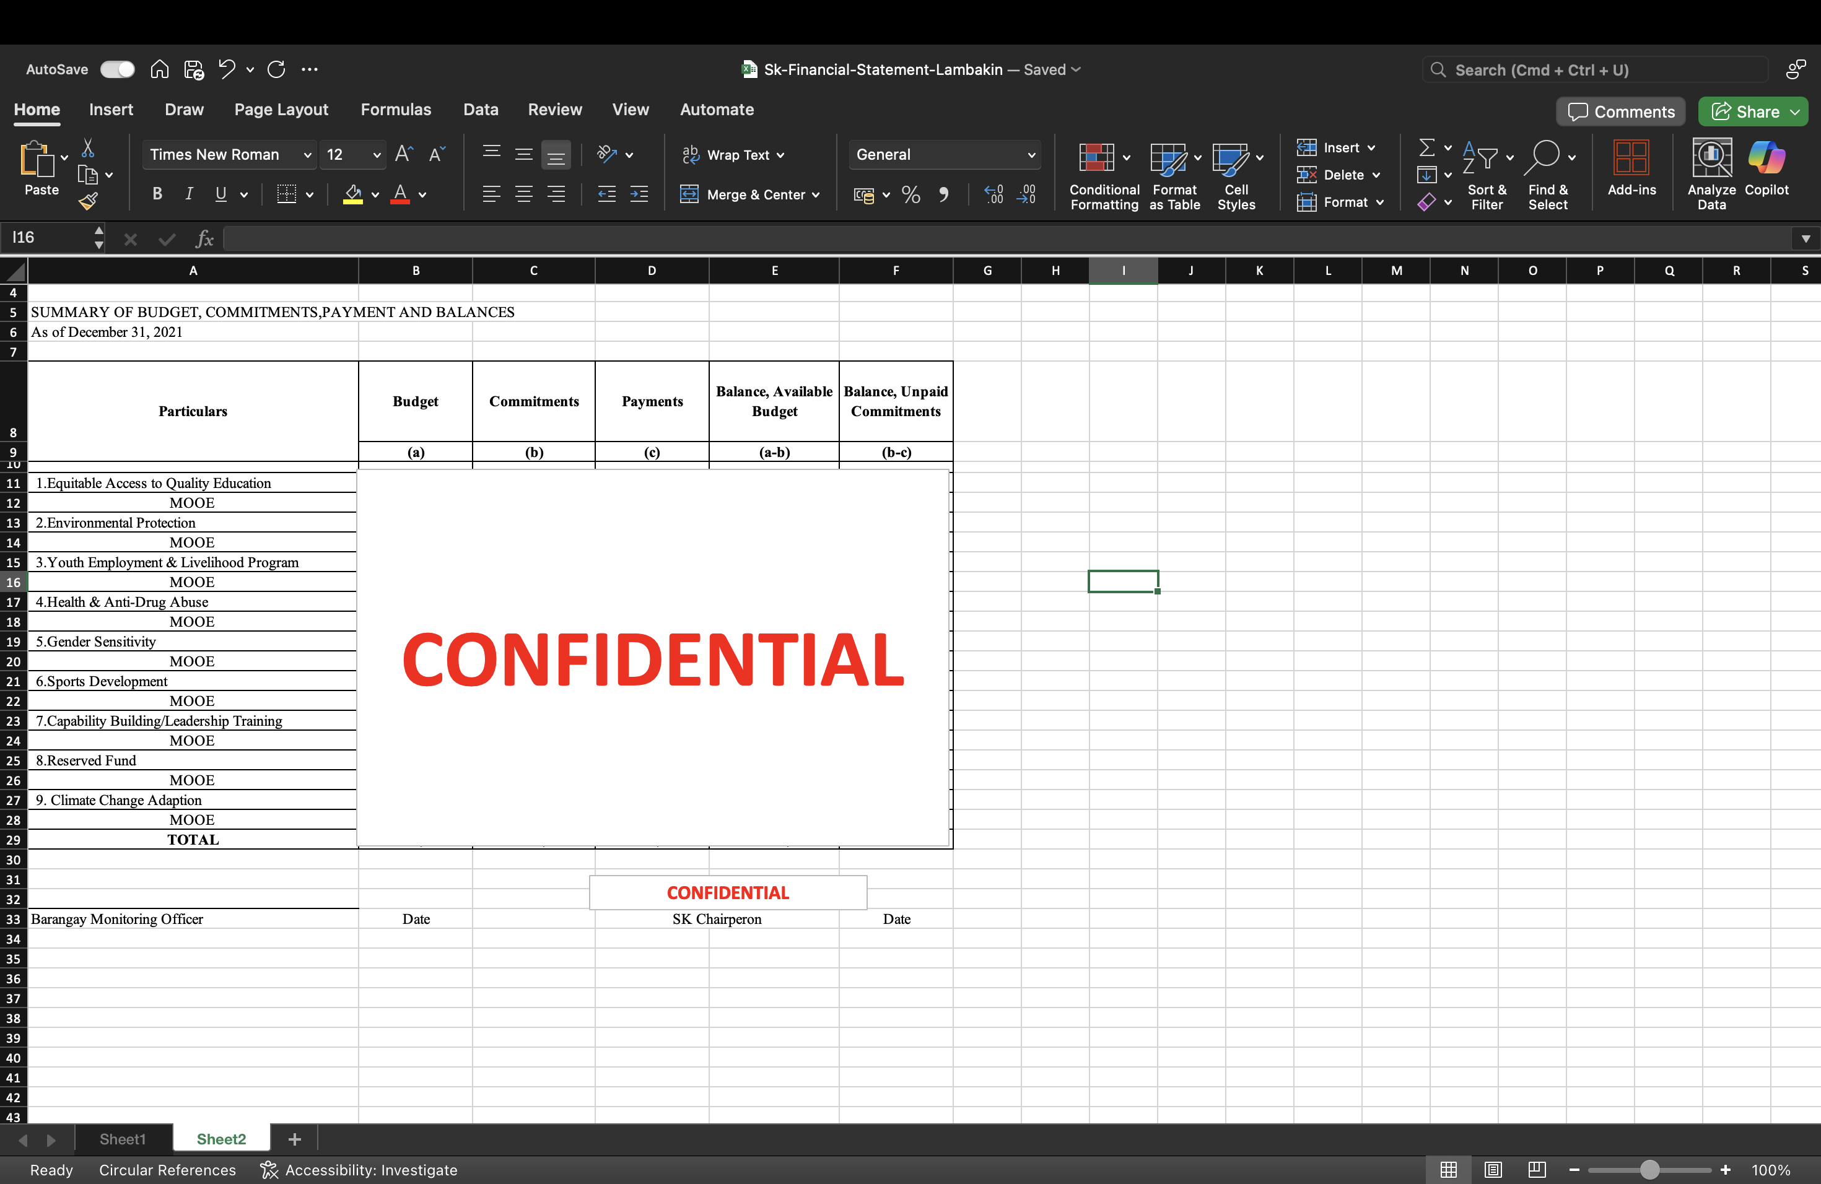Add a new sheet

pos(294,1139)
